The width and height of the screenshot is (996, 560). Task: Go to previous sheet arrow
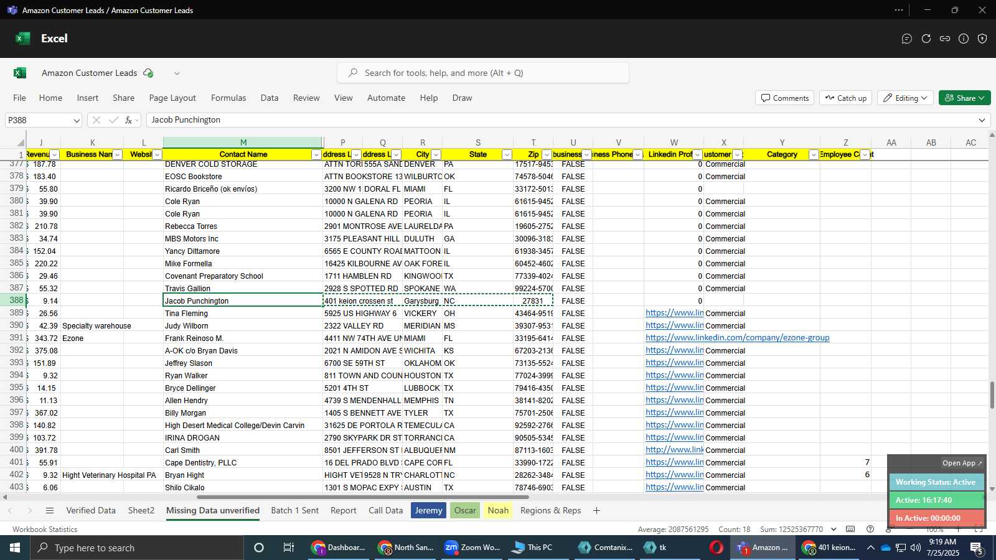tap(10, 510)
